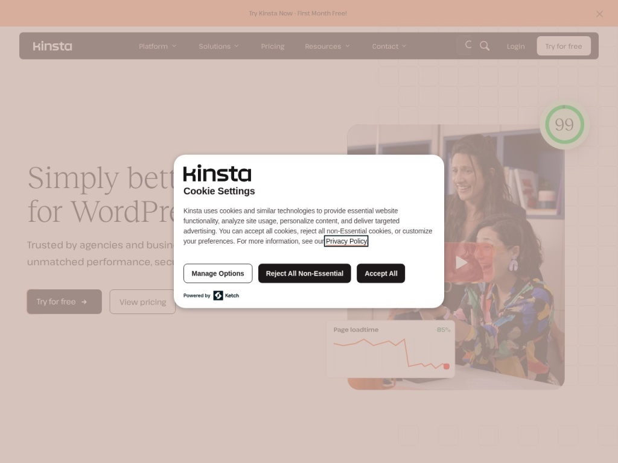Click the navbar Try for free button

[564, 46]
